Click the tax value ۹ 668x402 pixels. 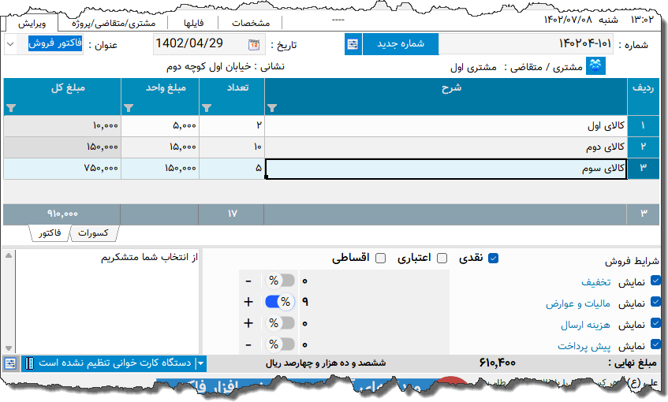[x=305, y=302]
